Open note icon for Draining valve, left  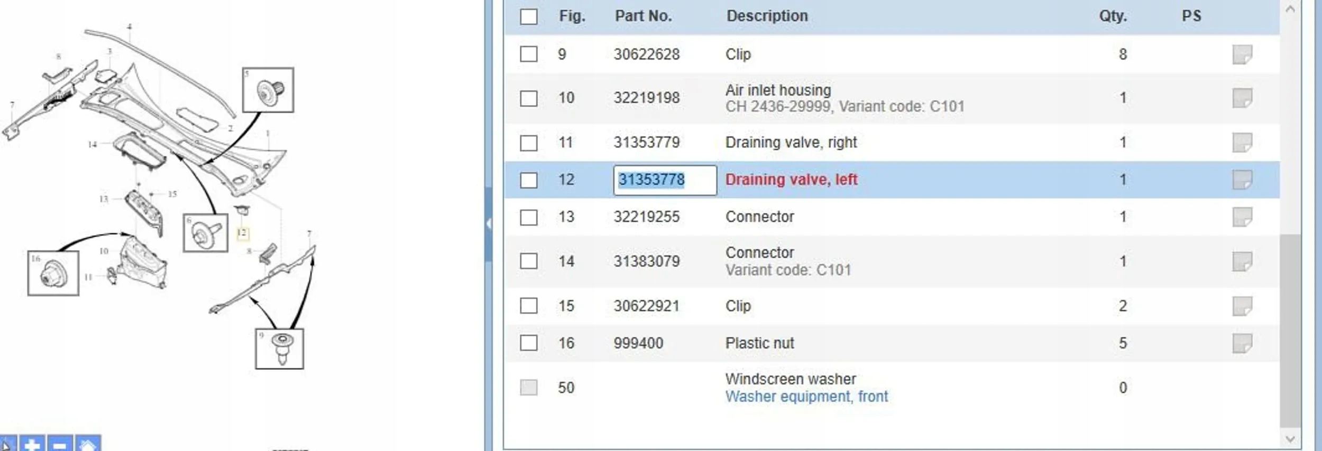[1242, 180]
